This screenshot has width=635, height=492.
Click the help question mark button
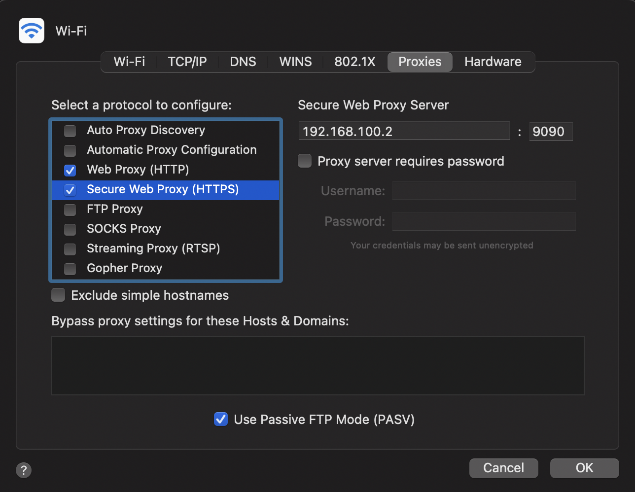point(24,470)
